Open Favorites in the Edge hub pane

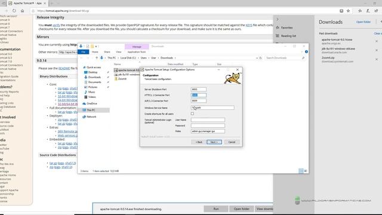pos(284,27)
